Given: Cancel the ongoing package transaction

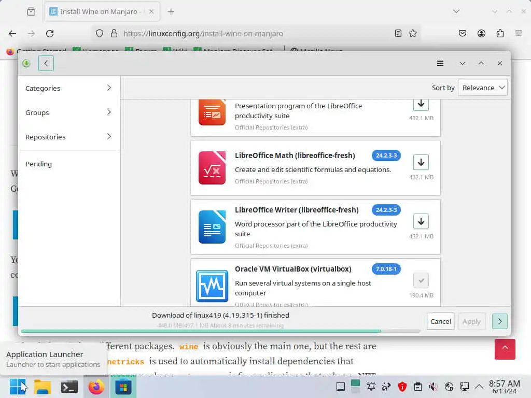Looking at the screenshot, I should (x=441, y=321).
